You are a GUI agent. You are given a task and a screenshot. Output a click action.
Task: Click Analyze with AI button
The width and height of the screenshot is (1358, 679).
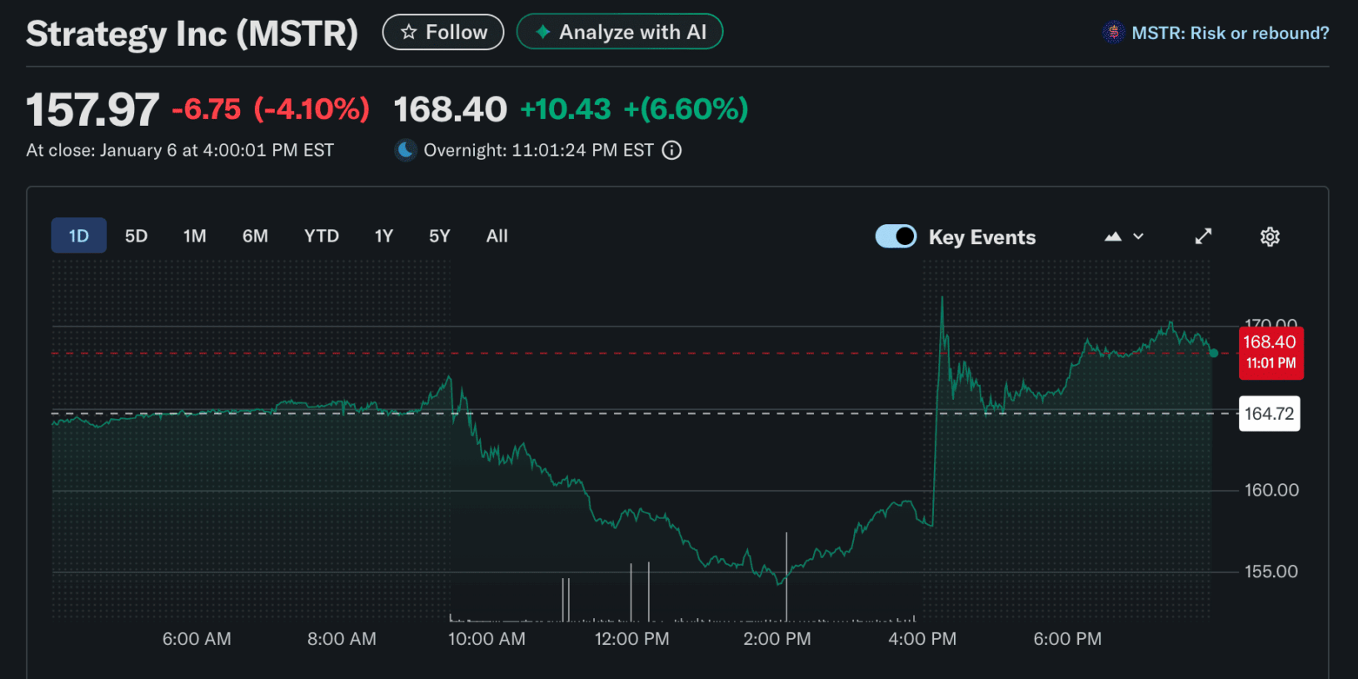[620, 32]
